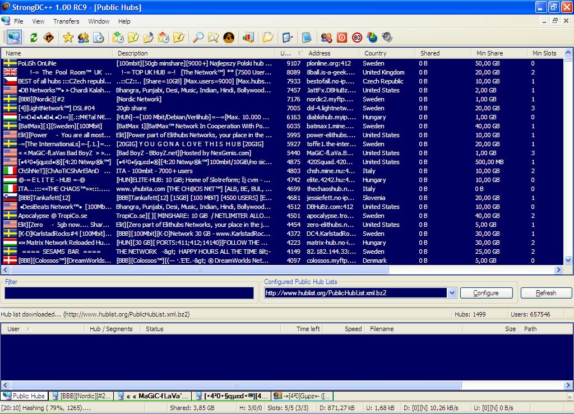Sort hubs by the Description column

(x=193, y=53)
